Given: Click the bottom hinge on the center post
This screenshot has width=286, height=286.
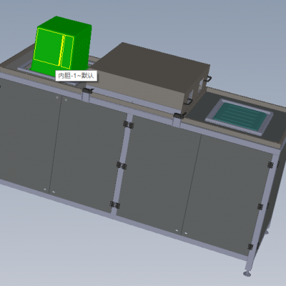Looking at the screenshot, I should tap(114, 204).
